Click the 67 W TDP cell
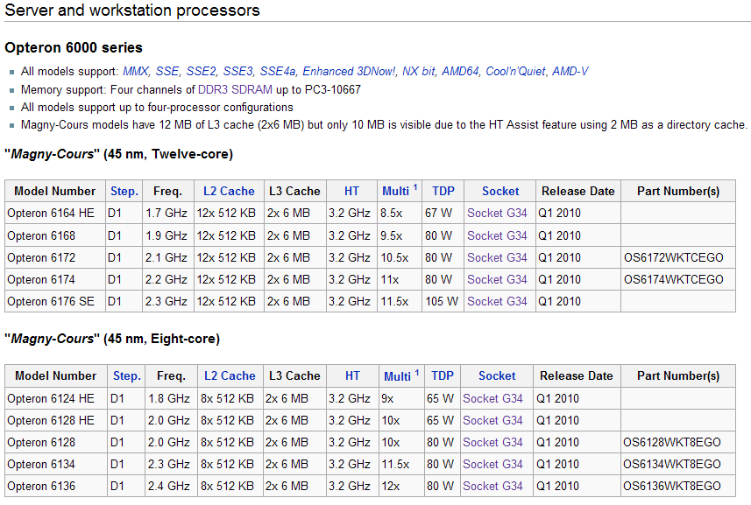 (x=442, y=213)
